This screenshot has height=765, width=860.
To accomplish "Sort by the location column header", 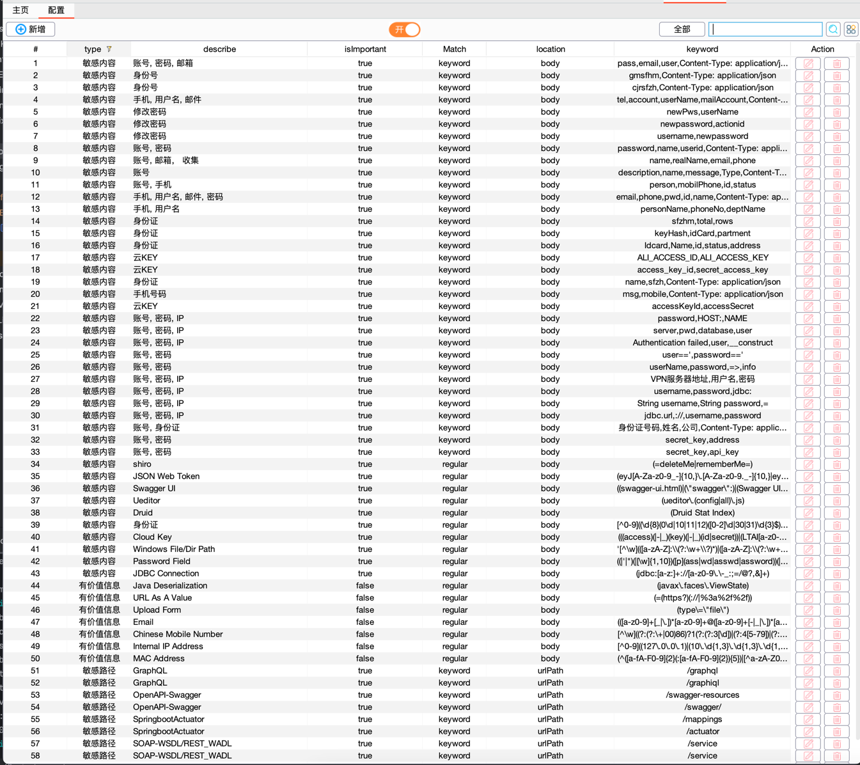I will [x=551, y=49].
